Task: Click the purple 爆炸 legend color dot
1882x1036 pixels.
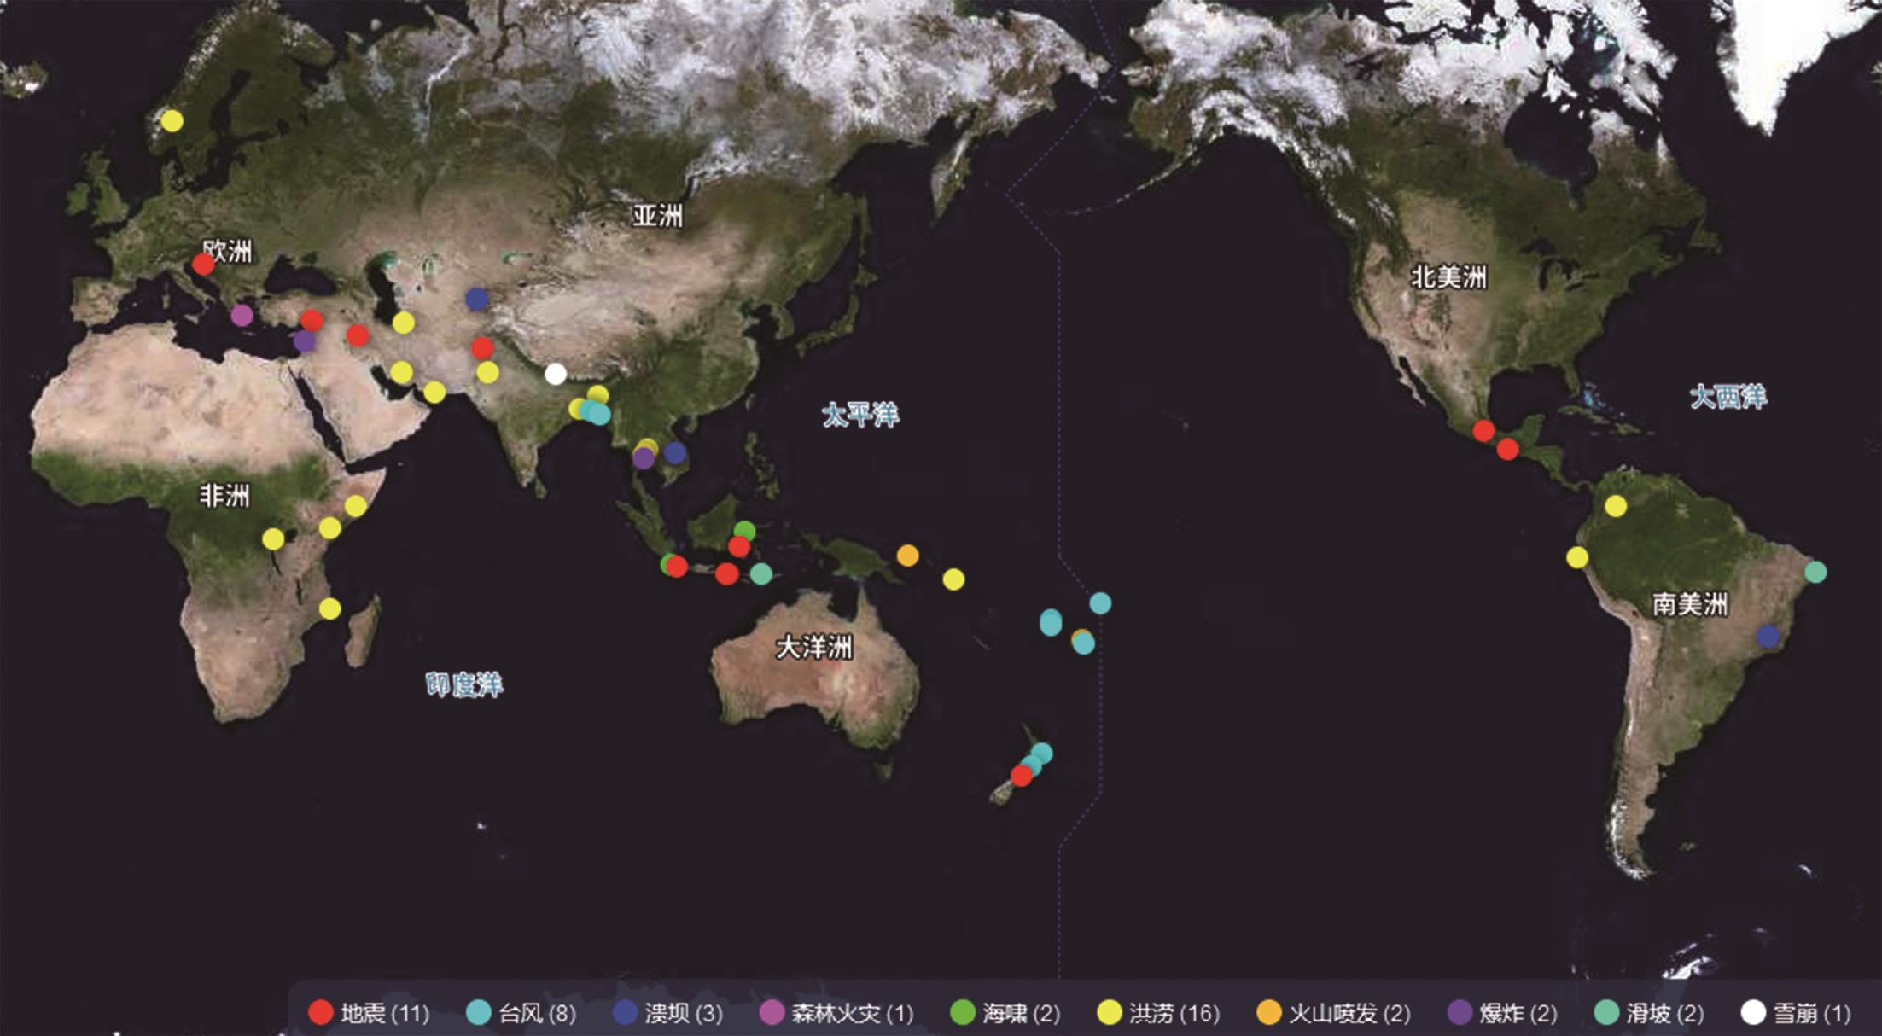Action: coord(1460,1013)
